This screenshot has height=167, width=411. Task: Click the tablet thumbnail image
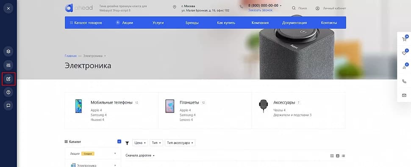(170, 106)
